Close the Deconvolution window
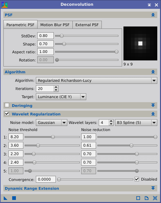The image size is (161, 203). [x=156, y=5]
